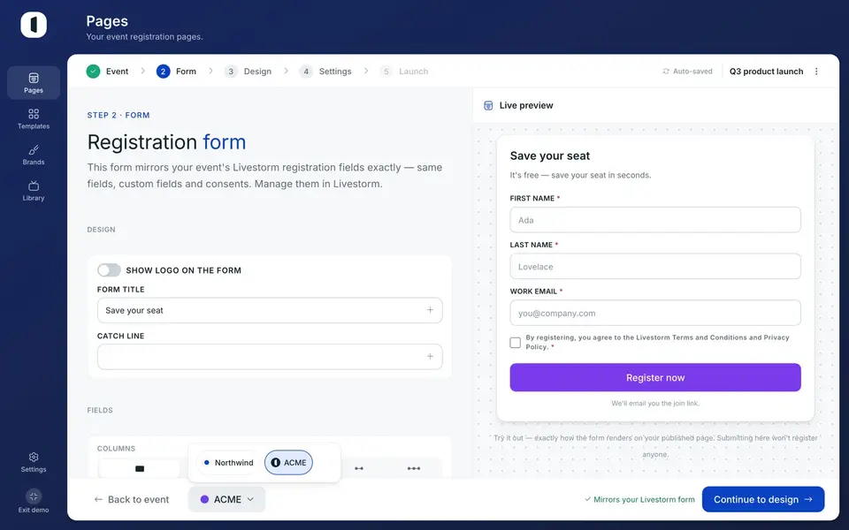Go to the Event step
The image size is (849, 530).
[107, 72]
